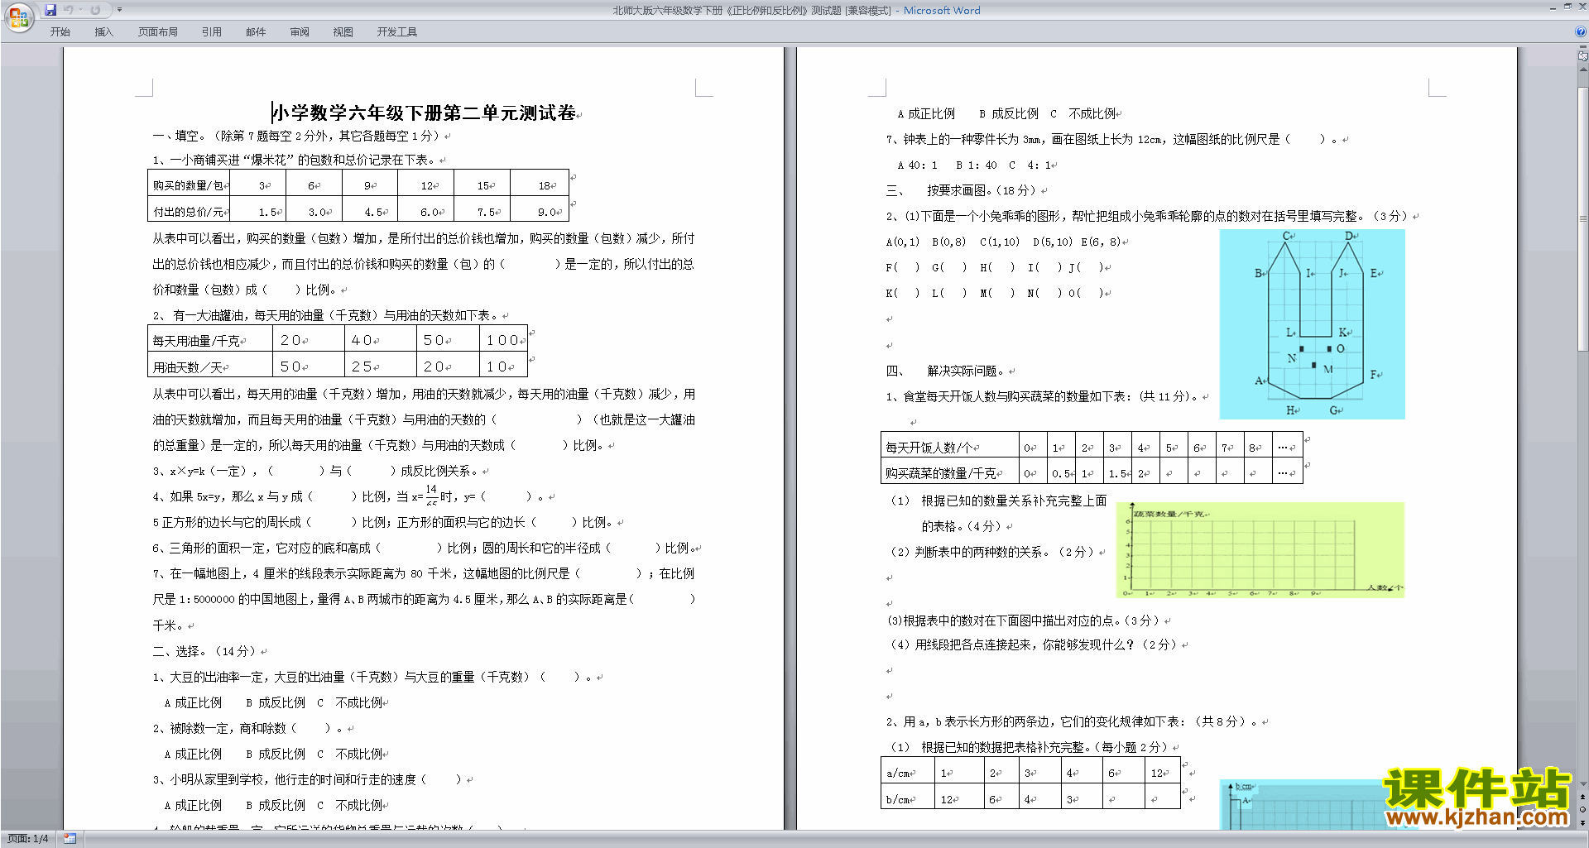Click the scrollbar down arrow
This screenshot has width=1589, height=848.
(1583, 784)
